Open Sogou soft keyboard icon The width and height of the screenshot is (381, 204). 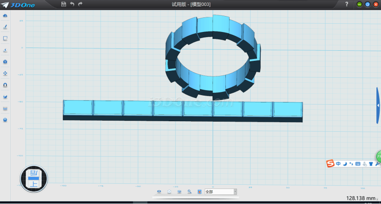click(358, 163)
